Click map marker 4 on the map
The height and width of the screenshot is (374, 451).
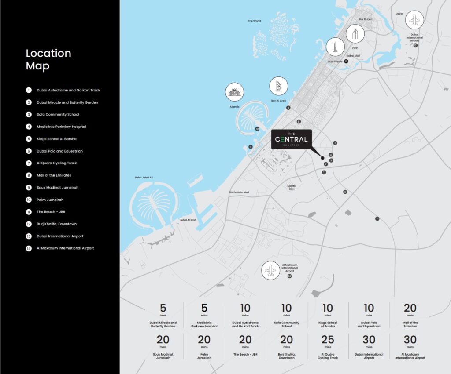click(331, 155)
